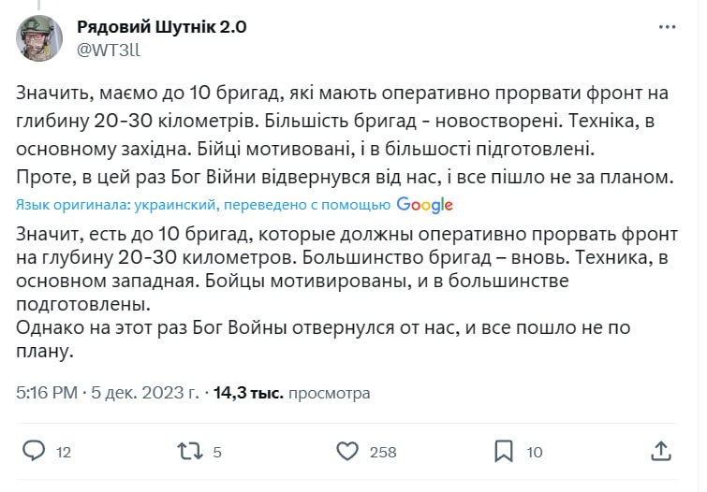Viewport: 707px width, 492px height.
Task: Click the repost count of 5
Action: tap(217, 453)
